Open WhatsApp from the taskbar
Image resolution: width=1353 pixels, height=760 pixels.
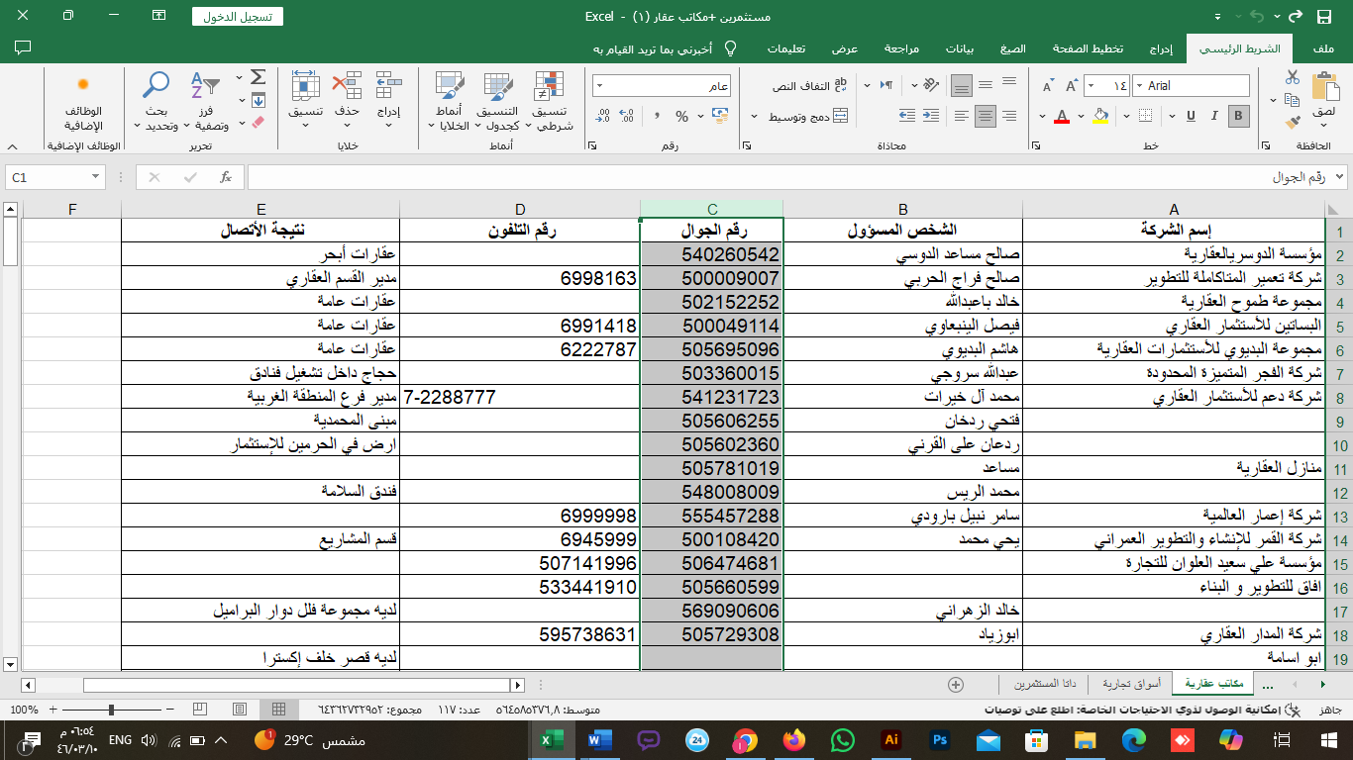point(842,740)
